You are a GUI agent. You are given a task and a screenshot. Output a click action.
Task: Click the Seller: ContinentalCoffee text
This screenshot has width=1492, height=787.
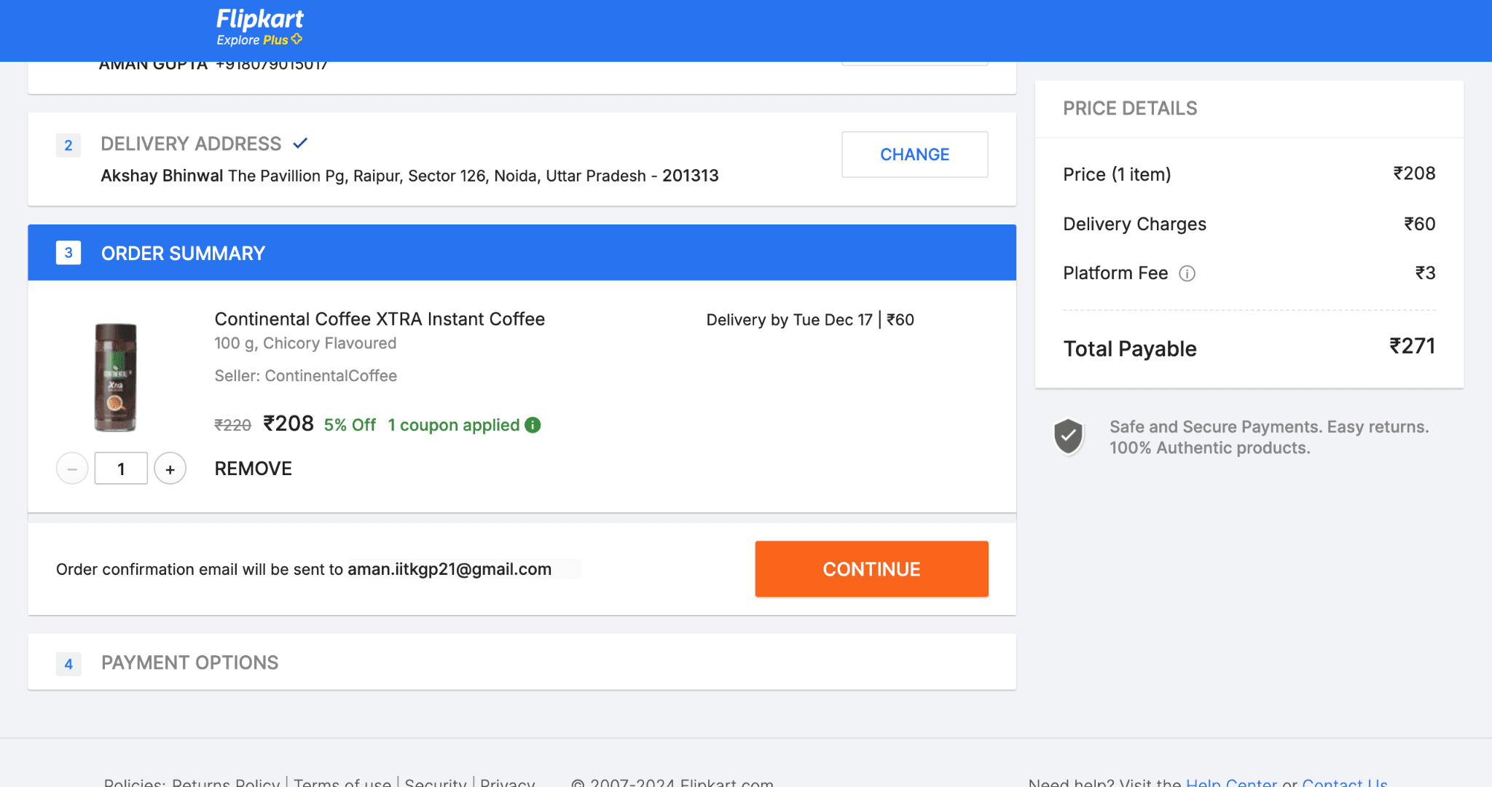pyautogui.click(x=305, y=376)
